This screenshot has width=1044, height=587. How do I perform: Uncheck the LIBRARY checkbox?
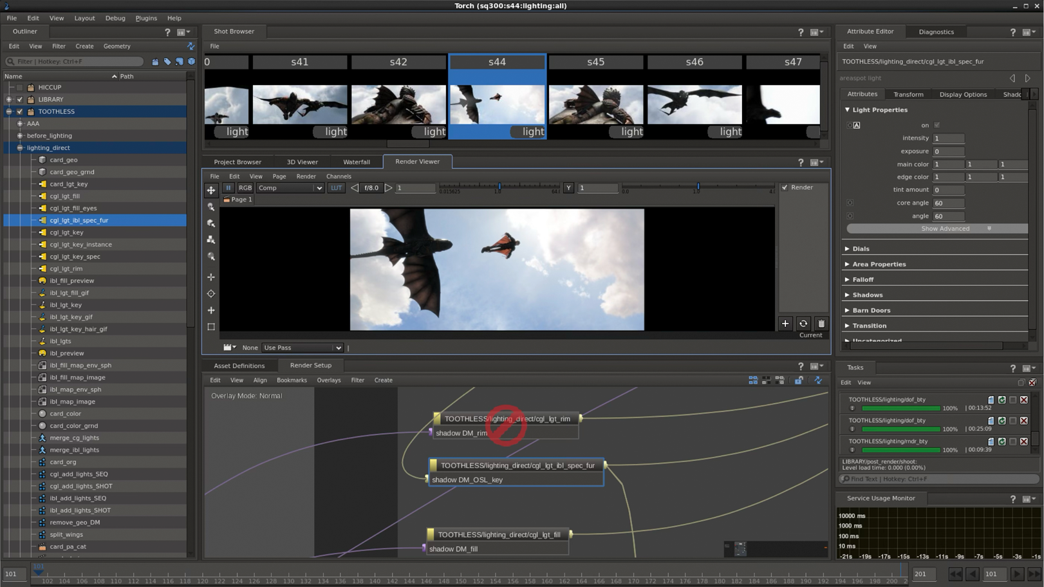pyautogui.click(x=19, y=100)
